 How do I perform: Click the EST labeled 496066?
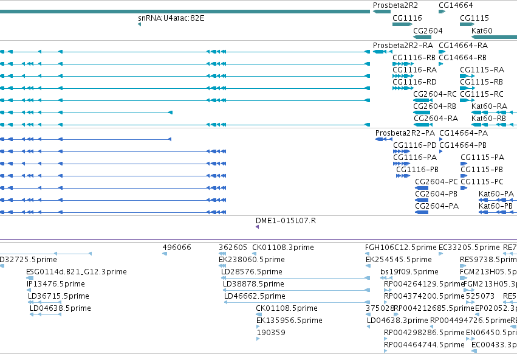(x=176, y=248)
